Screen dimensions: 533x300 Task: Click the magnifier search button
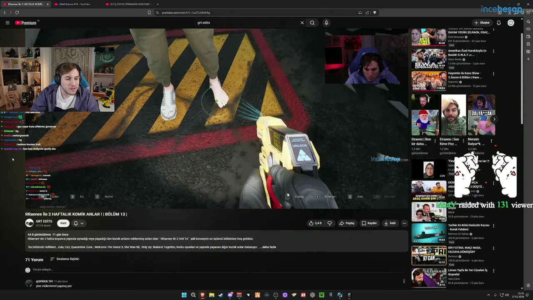(312, 23)
